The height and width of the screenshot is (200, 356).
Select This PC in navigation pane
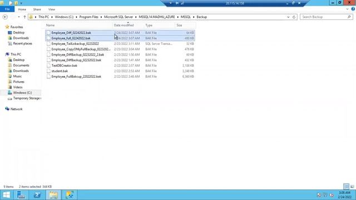pos(16,54)
